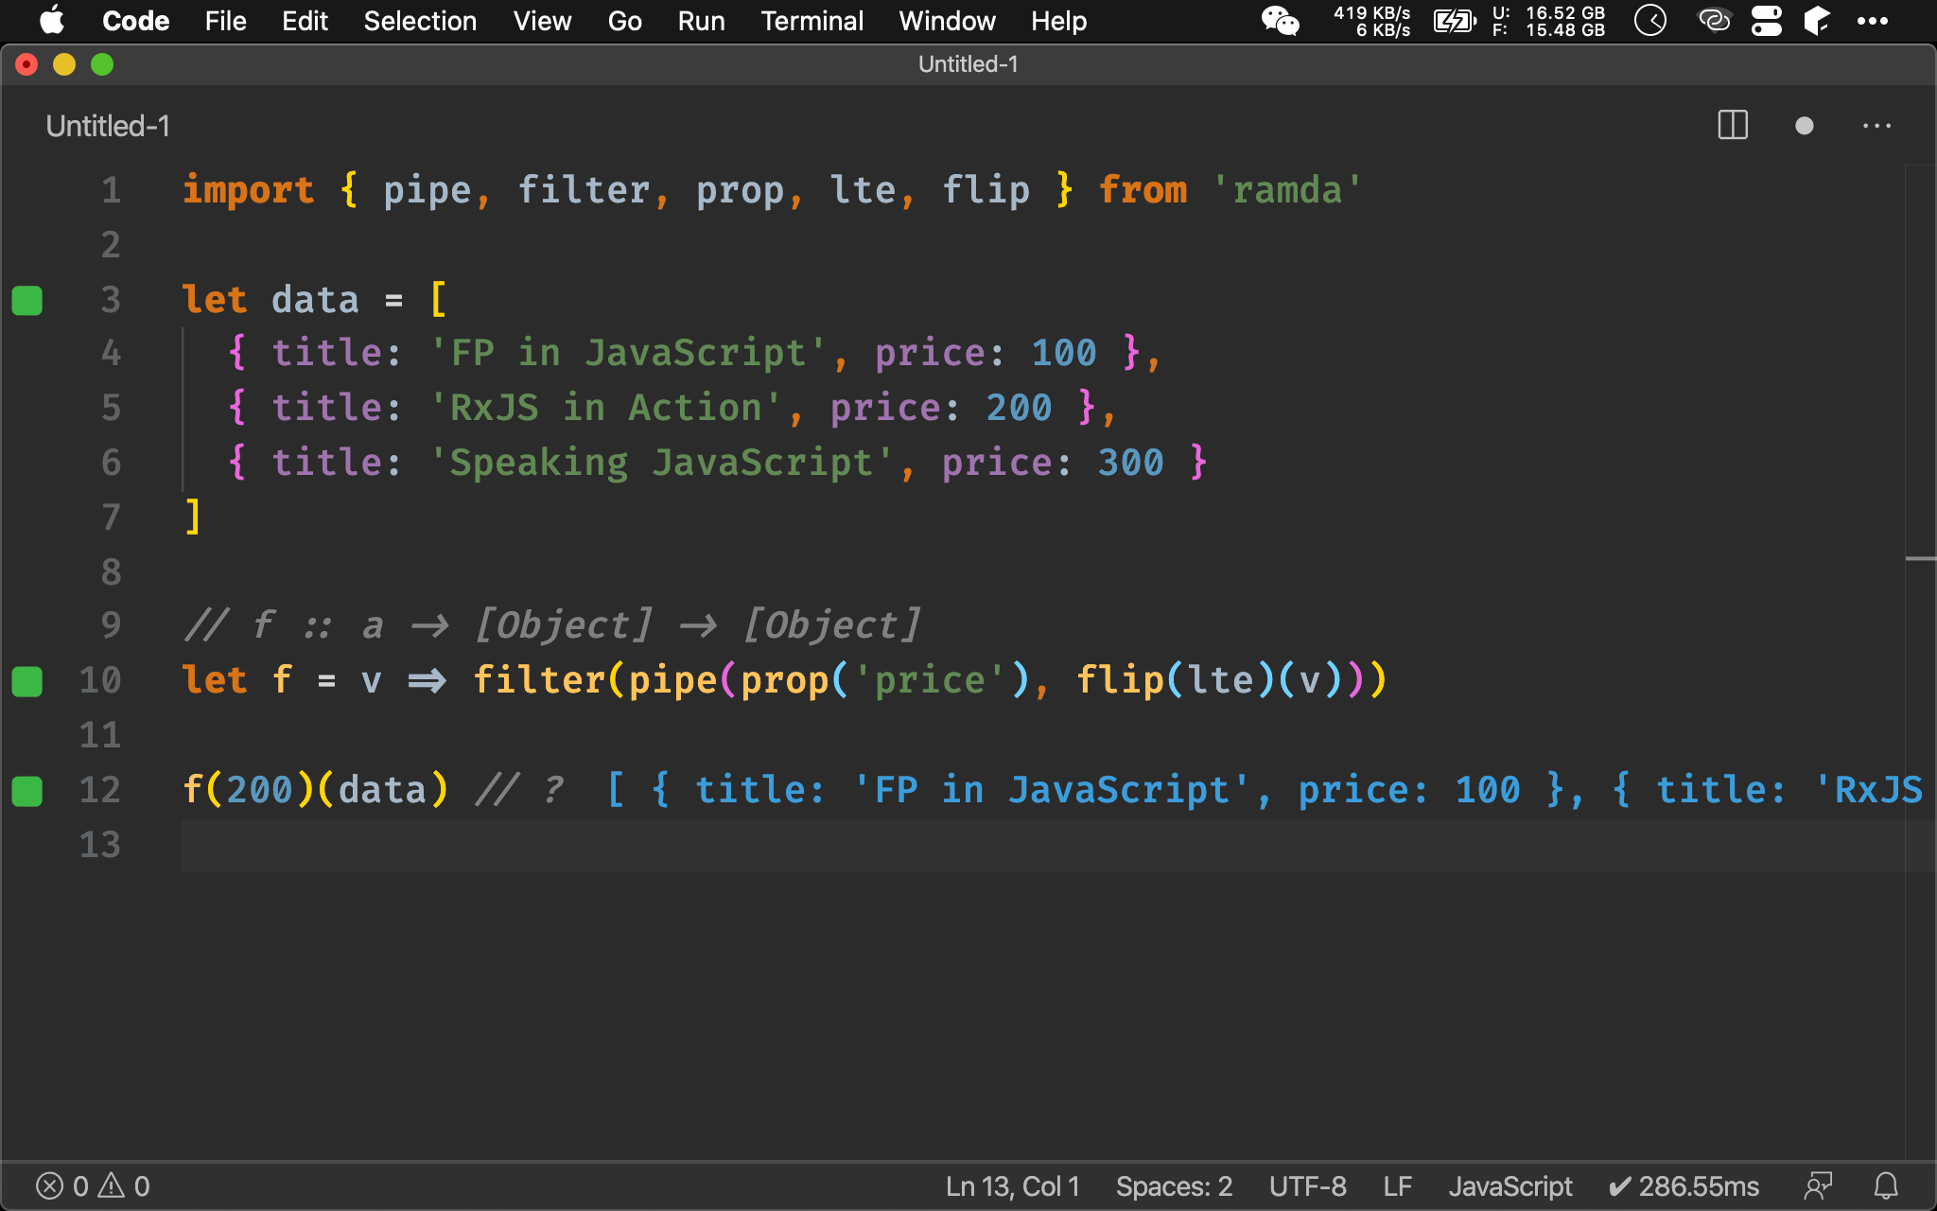Open the Code application menu
Screen dimensions: 1937x1211
135,21
